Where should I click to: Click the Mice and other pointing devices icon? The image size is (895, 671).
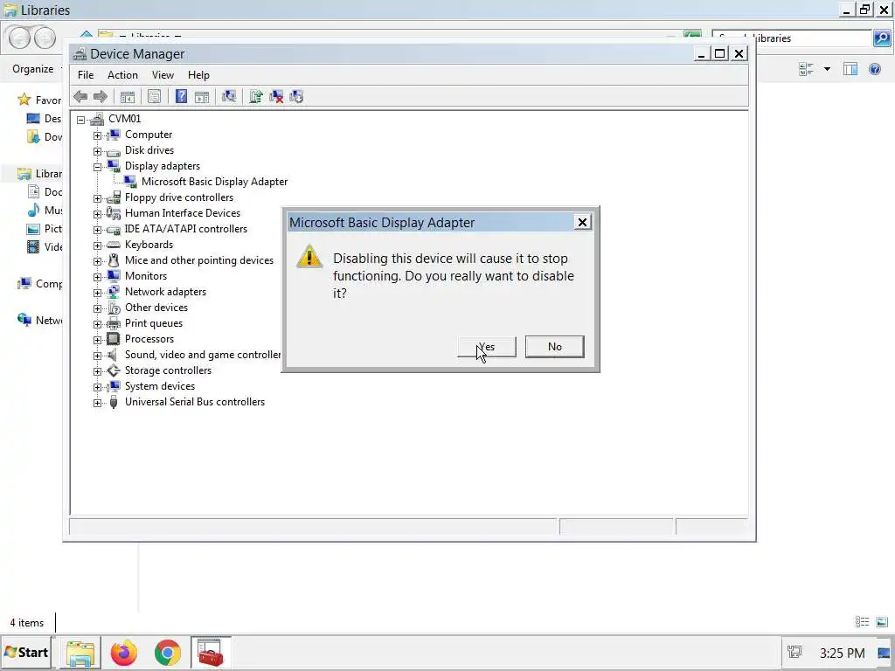point(114,260)
